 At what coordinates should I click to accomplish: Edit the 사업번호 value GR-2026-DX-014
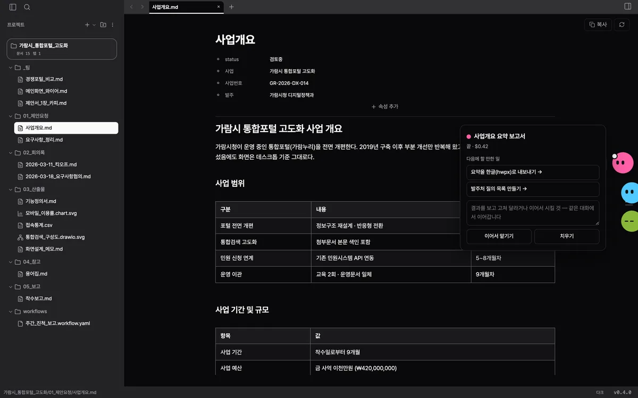(289, 83)
